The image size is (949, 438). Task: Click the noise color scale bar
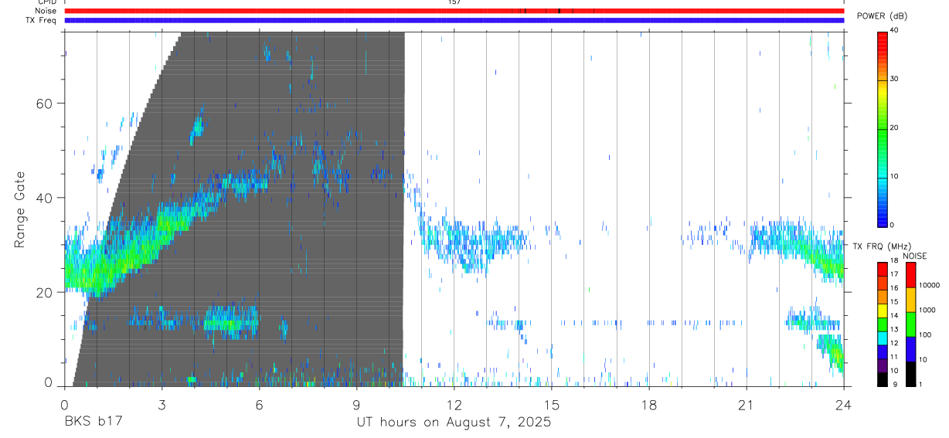[910, 324]
